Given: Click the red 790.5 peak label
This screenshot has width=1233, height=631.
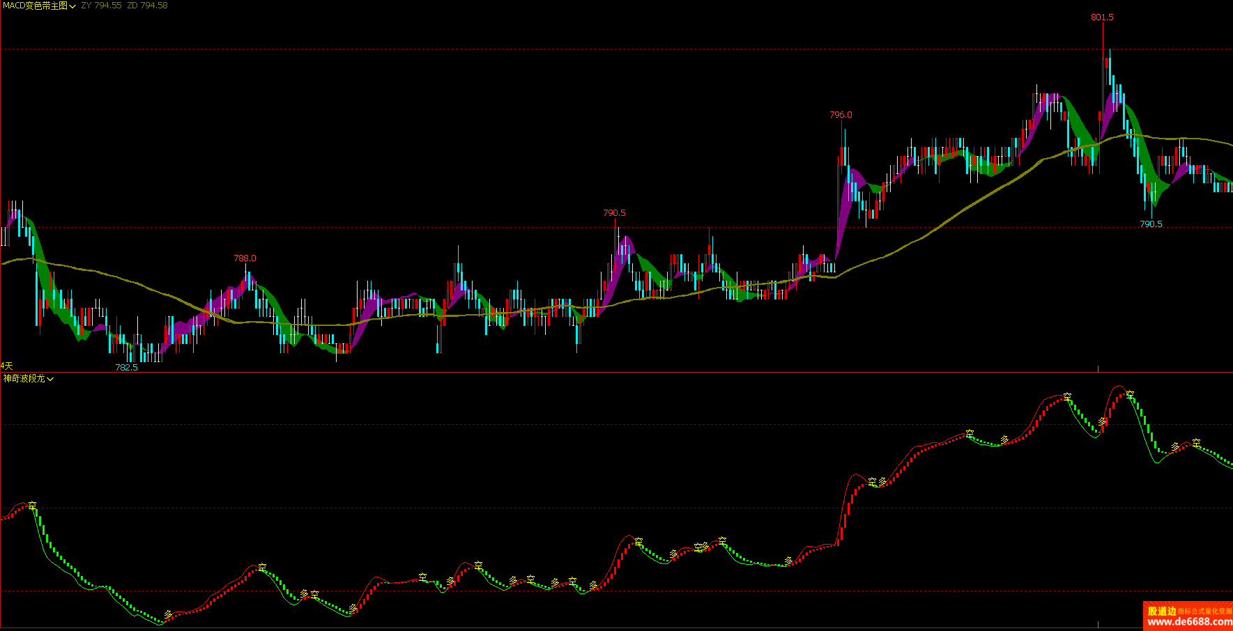Looking at the screenshot, I should coord(614,213).
